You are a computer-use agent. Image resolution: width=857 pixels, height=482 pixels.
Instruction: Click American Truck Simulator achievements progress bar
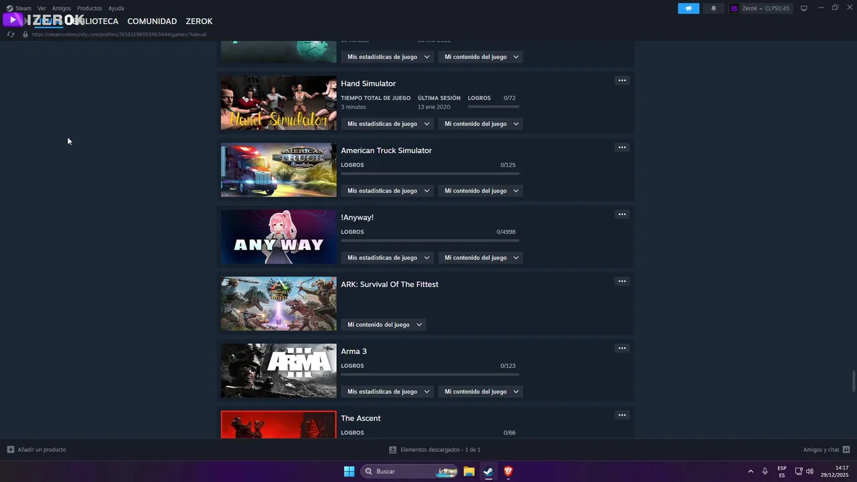430,173
